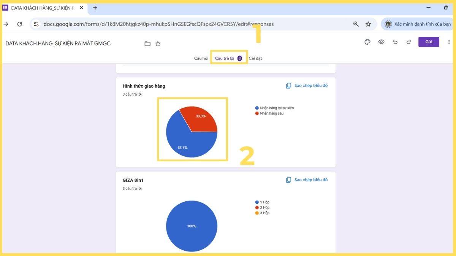This screenshot has width=456, height=256.
Task: Click the zoom icon in the address bar
Action: pyautogui.click(x=356, y=24)
